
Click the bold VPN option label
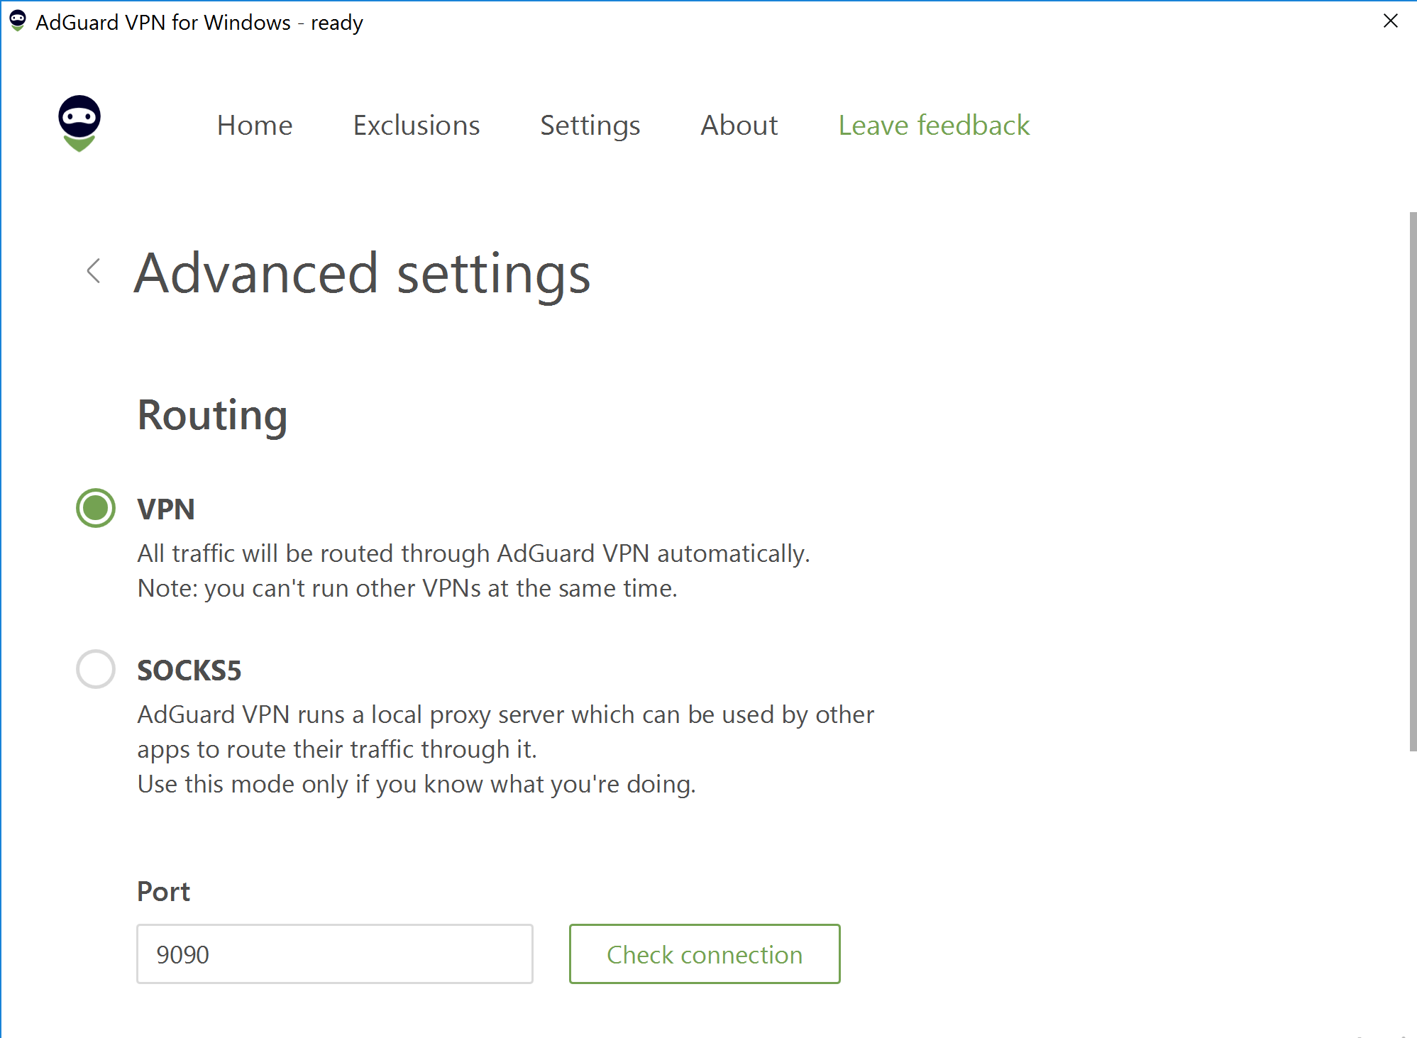(x=166, y=509)
